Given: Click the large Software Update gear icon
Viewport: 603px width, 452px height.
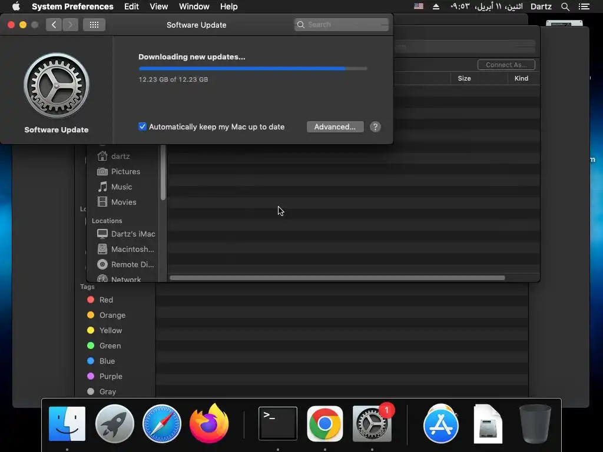Looking at the screenshot, I should point(57,85).
